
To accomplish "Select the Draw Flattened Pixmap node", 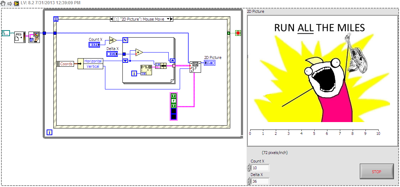I will tap(34, 37).
